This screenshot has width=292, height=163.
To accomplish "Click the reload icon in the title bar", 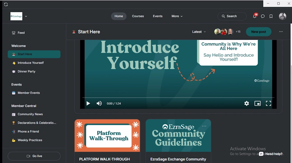I will coord(6,4).
